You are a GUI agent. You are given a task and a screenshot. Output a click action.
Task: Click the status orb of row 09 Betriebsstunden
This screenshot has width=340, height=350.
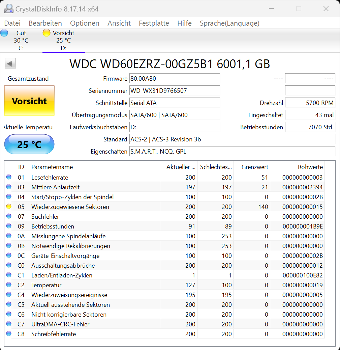tap(9, 226)
